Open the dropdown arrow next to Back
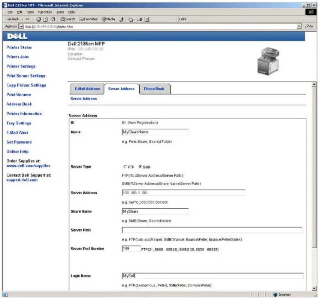 (x=22, y=19)
